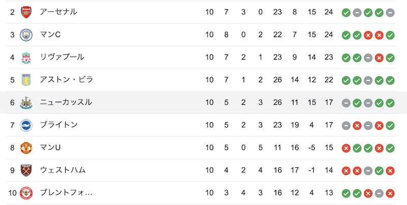Viewport: 407px width, 205px height.
Task: Click West Ham's green win result icon
Action: (x=379, y=170)
